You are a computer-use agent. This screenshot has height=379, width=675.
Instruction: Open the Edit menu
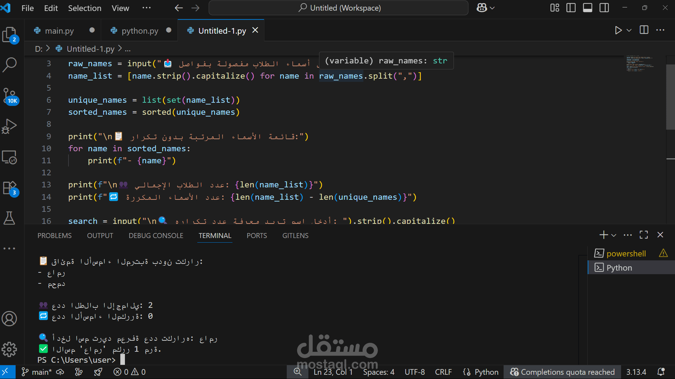(51, 8)
